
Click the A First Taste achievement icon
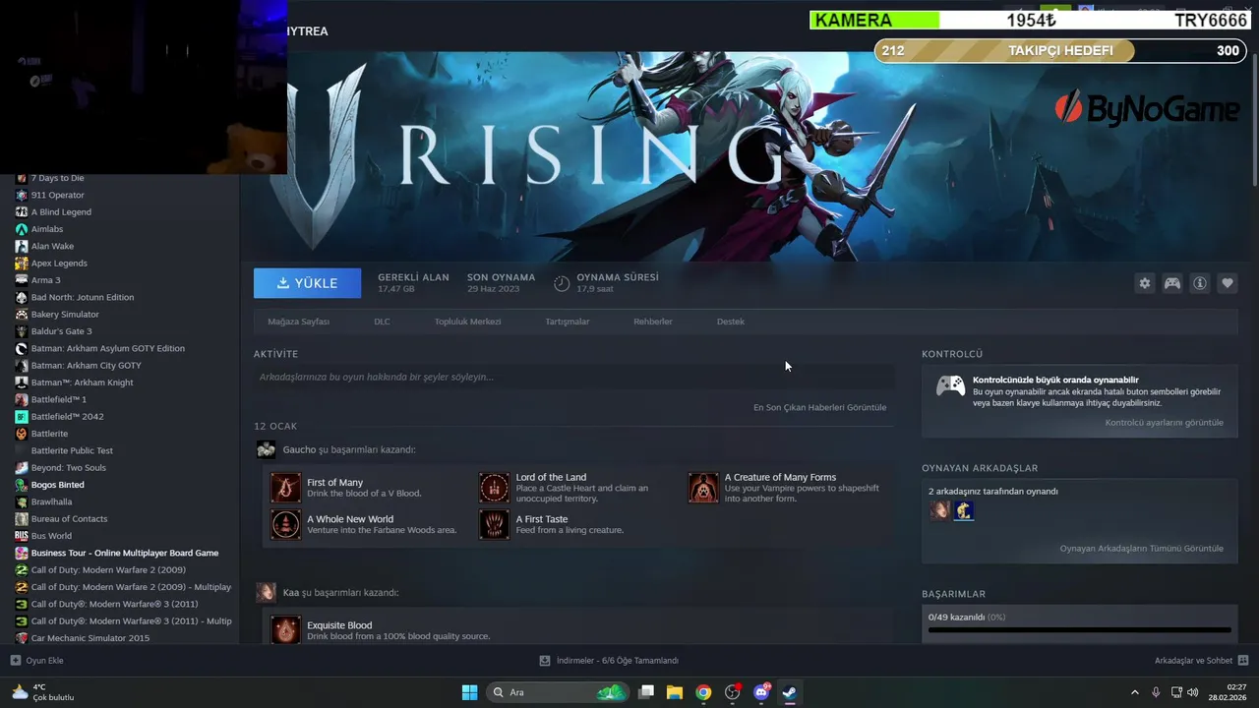click(x=495, y=524)
